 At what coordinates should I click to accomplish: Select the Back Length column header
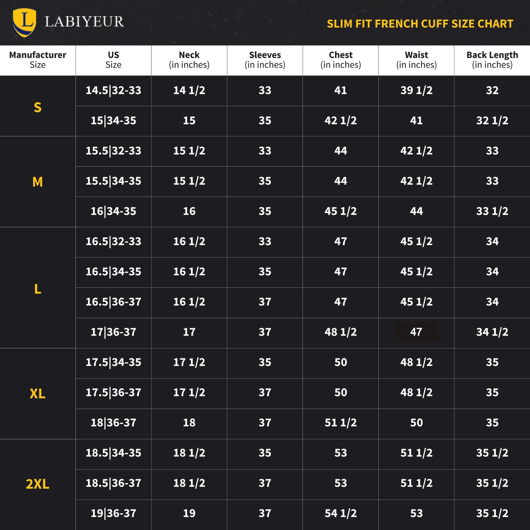[x=492, y=60]
